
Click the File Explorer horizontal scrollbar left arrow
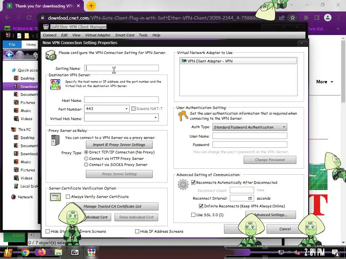coord(31,235)
